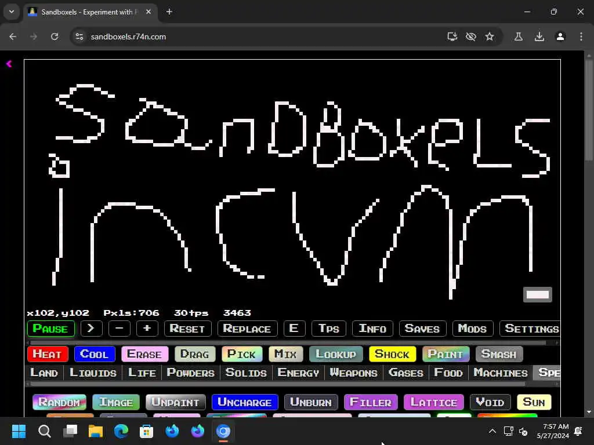The width and height of the screenshot is (594, 445).
Task: Select the Smash tool
Action: (499, 354)
